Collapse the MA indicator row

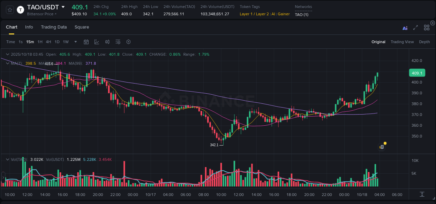[x=7, y=63]
